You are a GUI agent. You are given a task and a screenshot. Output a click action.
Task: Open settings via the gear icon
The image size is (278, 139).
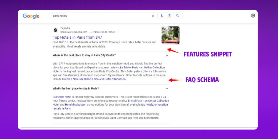pos(253,16)
